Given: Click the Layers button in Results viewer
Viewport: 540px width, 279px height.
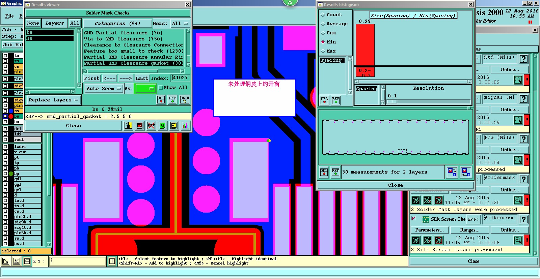Looking at the screenshot, I should [x=54, y=23].
